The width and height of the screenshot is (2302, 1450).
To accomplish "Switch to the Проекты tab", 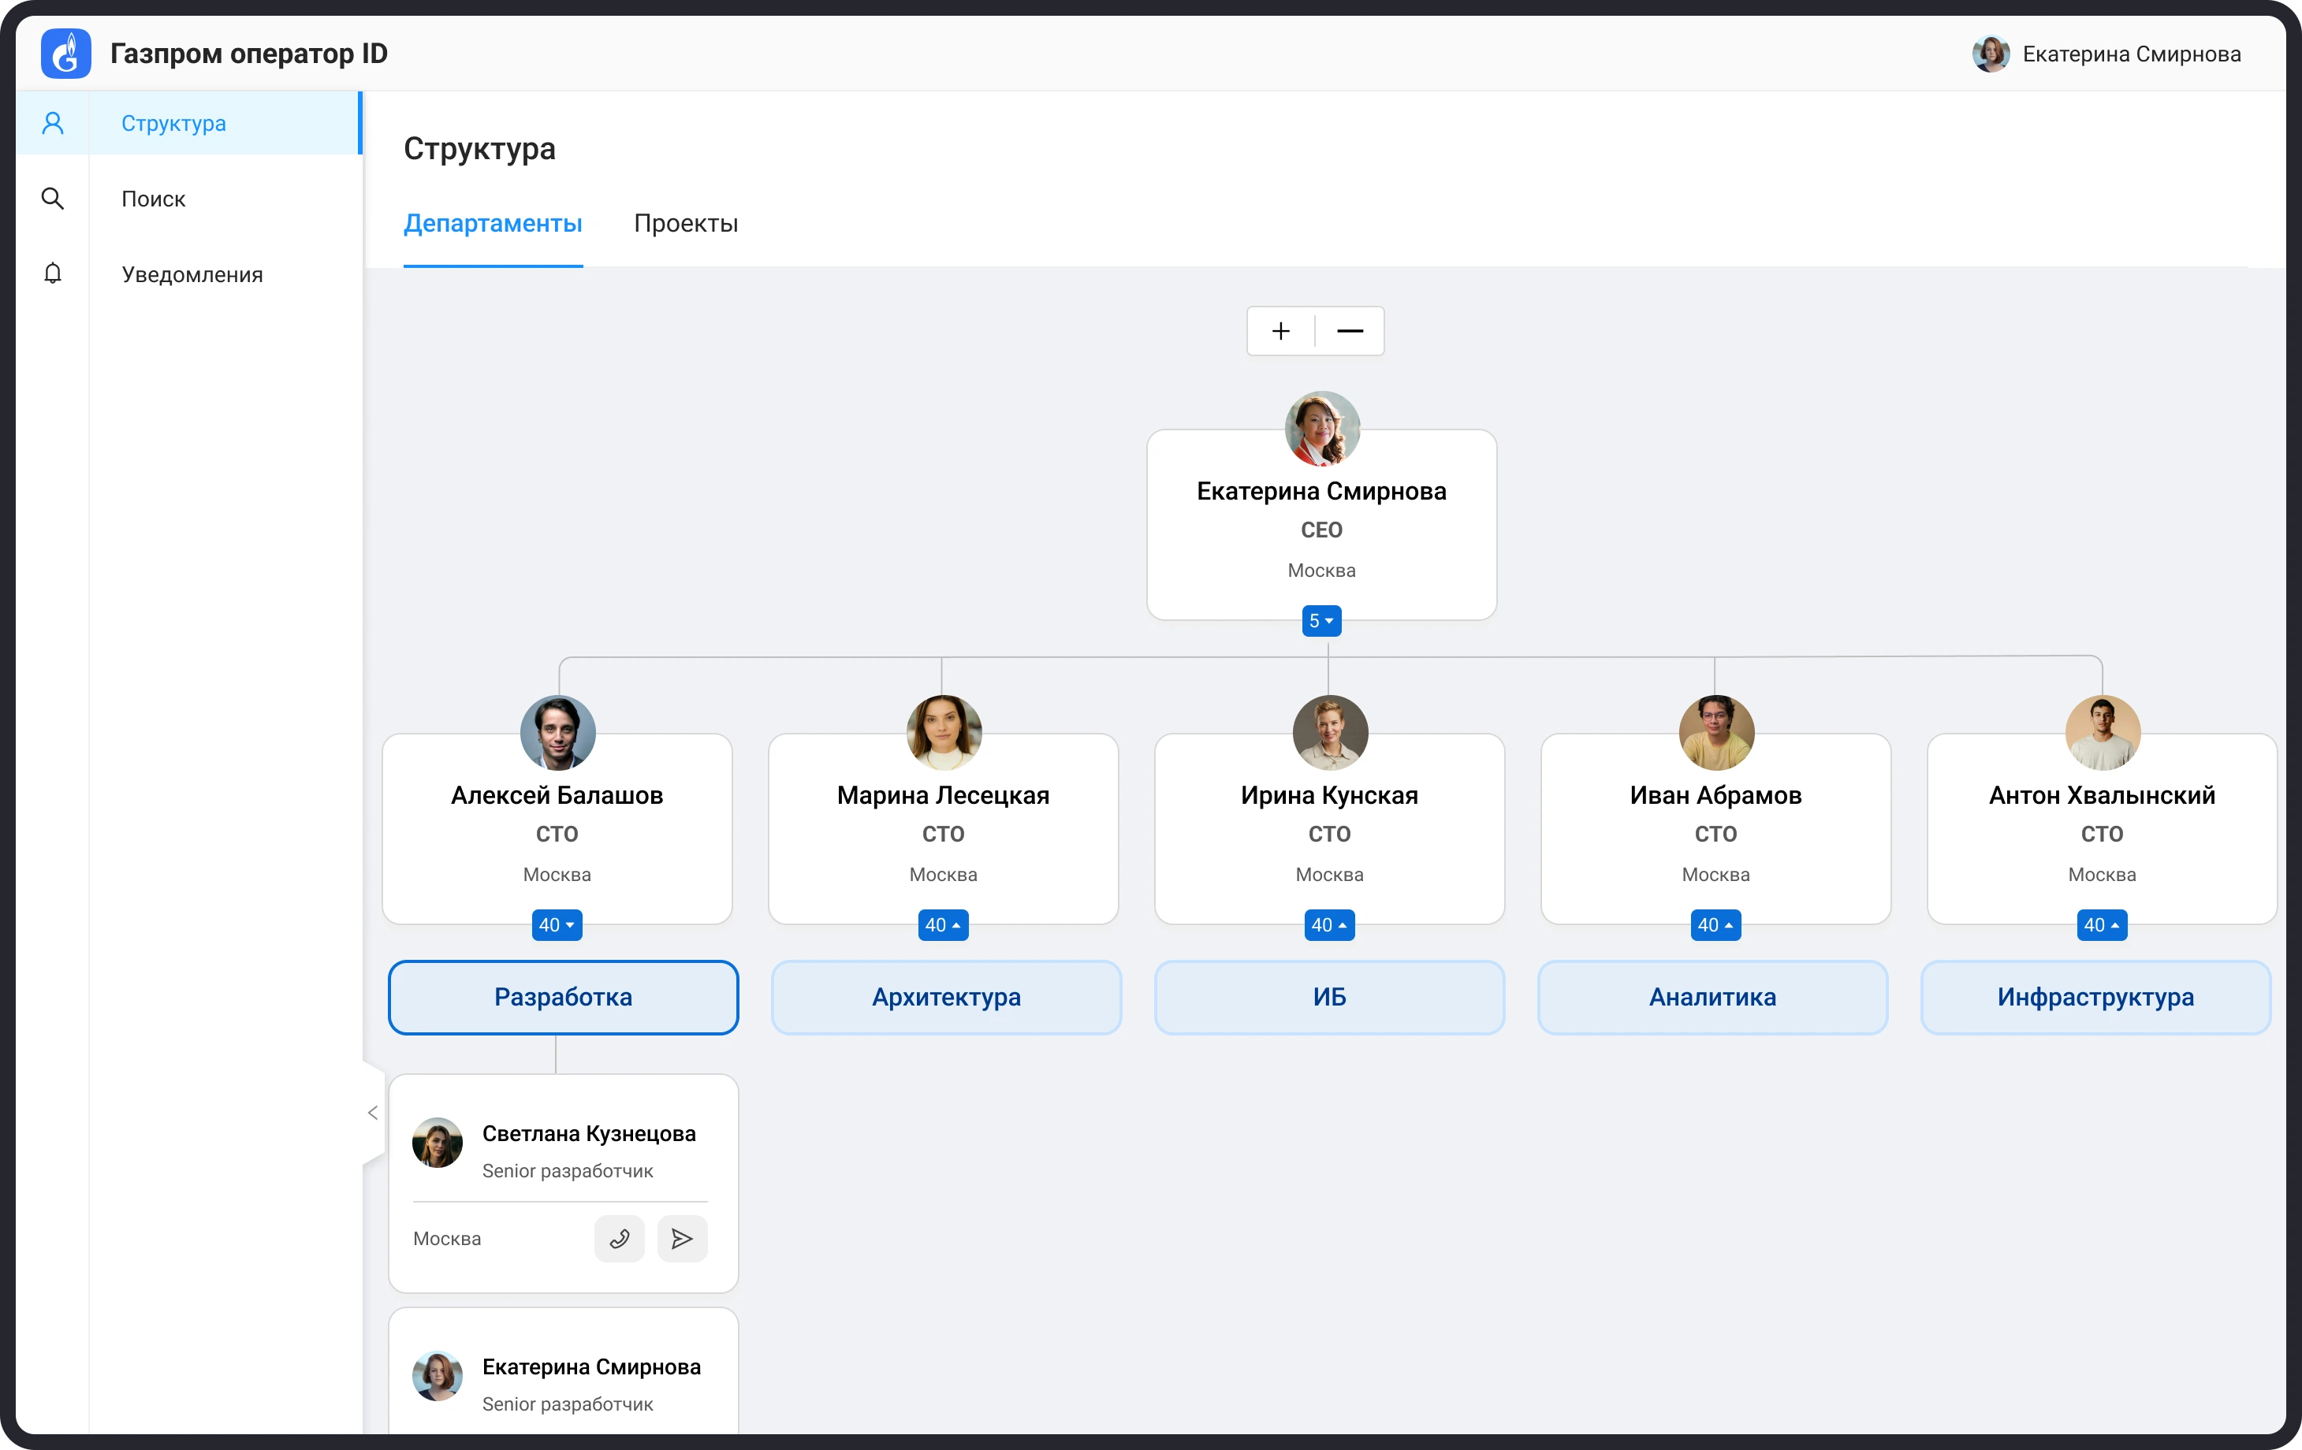I will click(x=685, y=223).
